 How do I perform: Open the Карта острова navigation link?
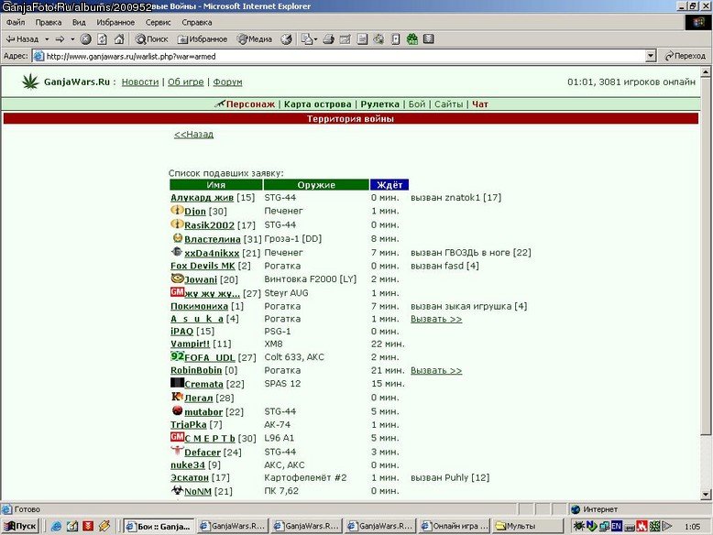317,104
